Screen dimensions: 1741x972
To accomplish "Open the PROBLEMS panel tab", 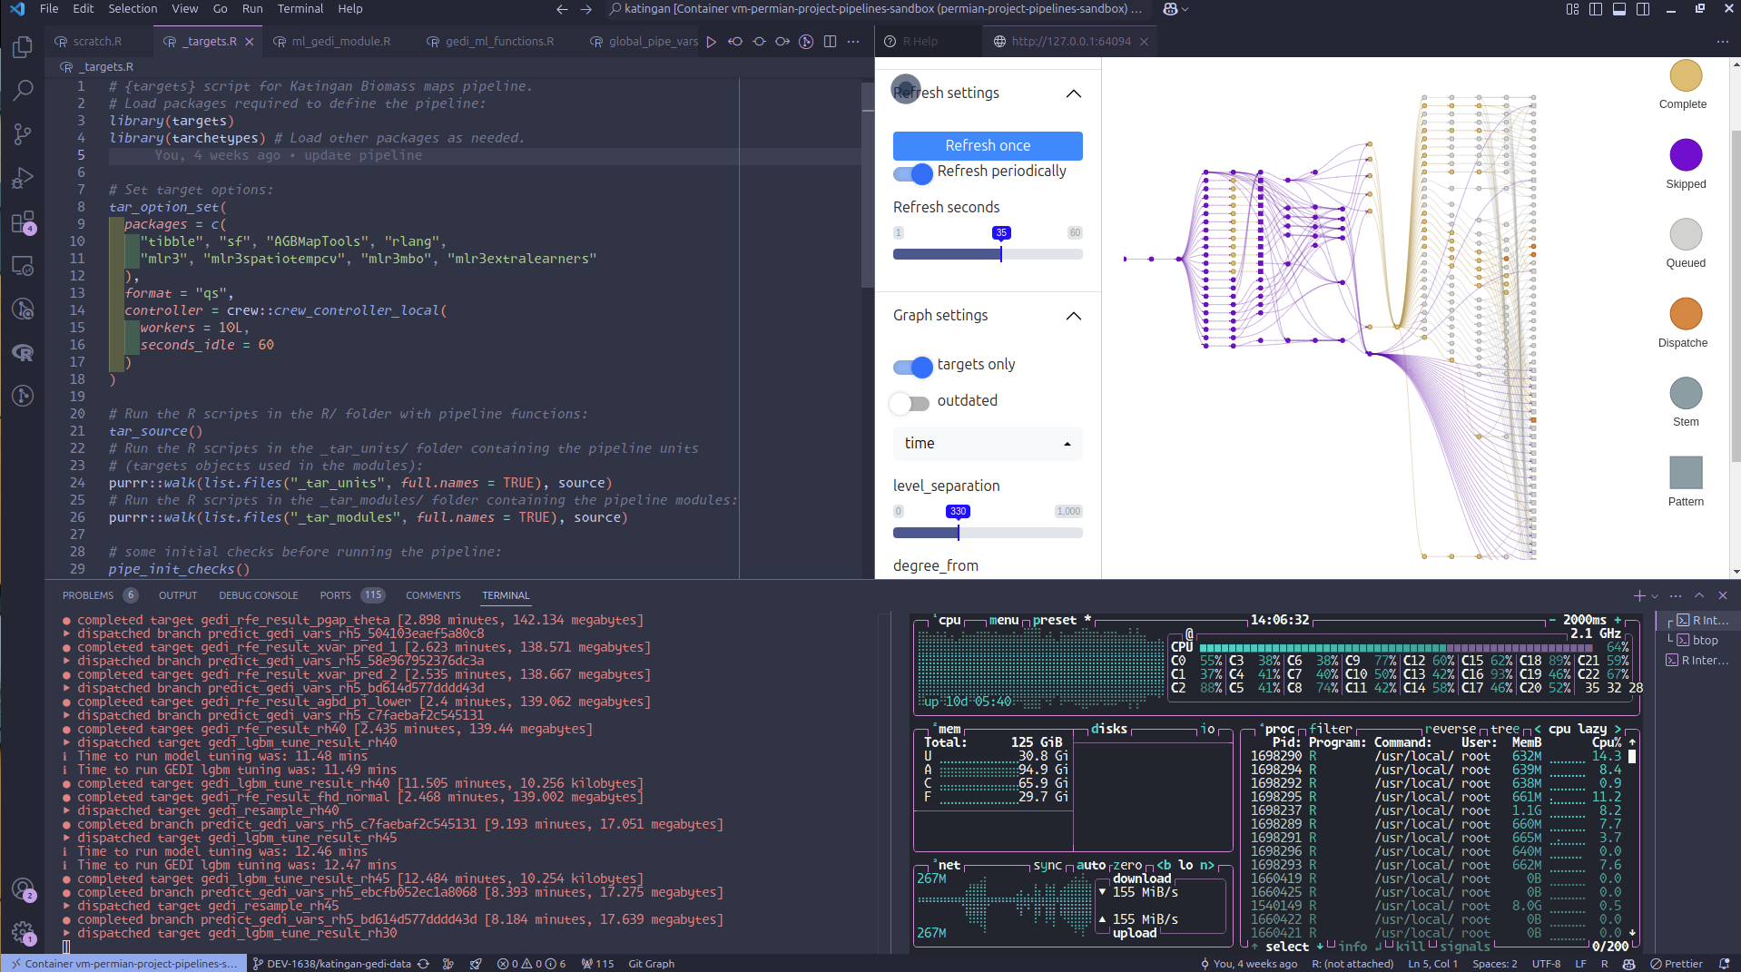I will click(88, 595).
